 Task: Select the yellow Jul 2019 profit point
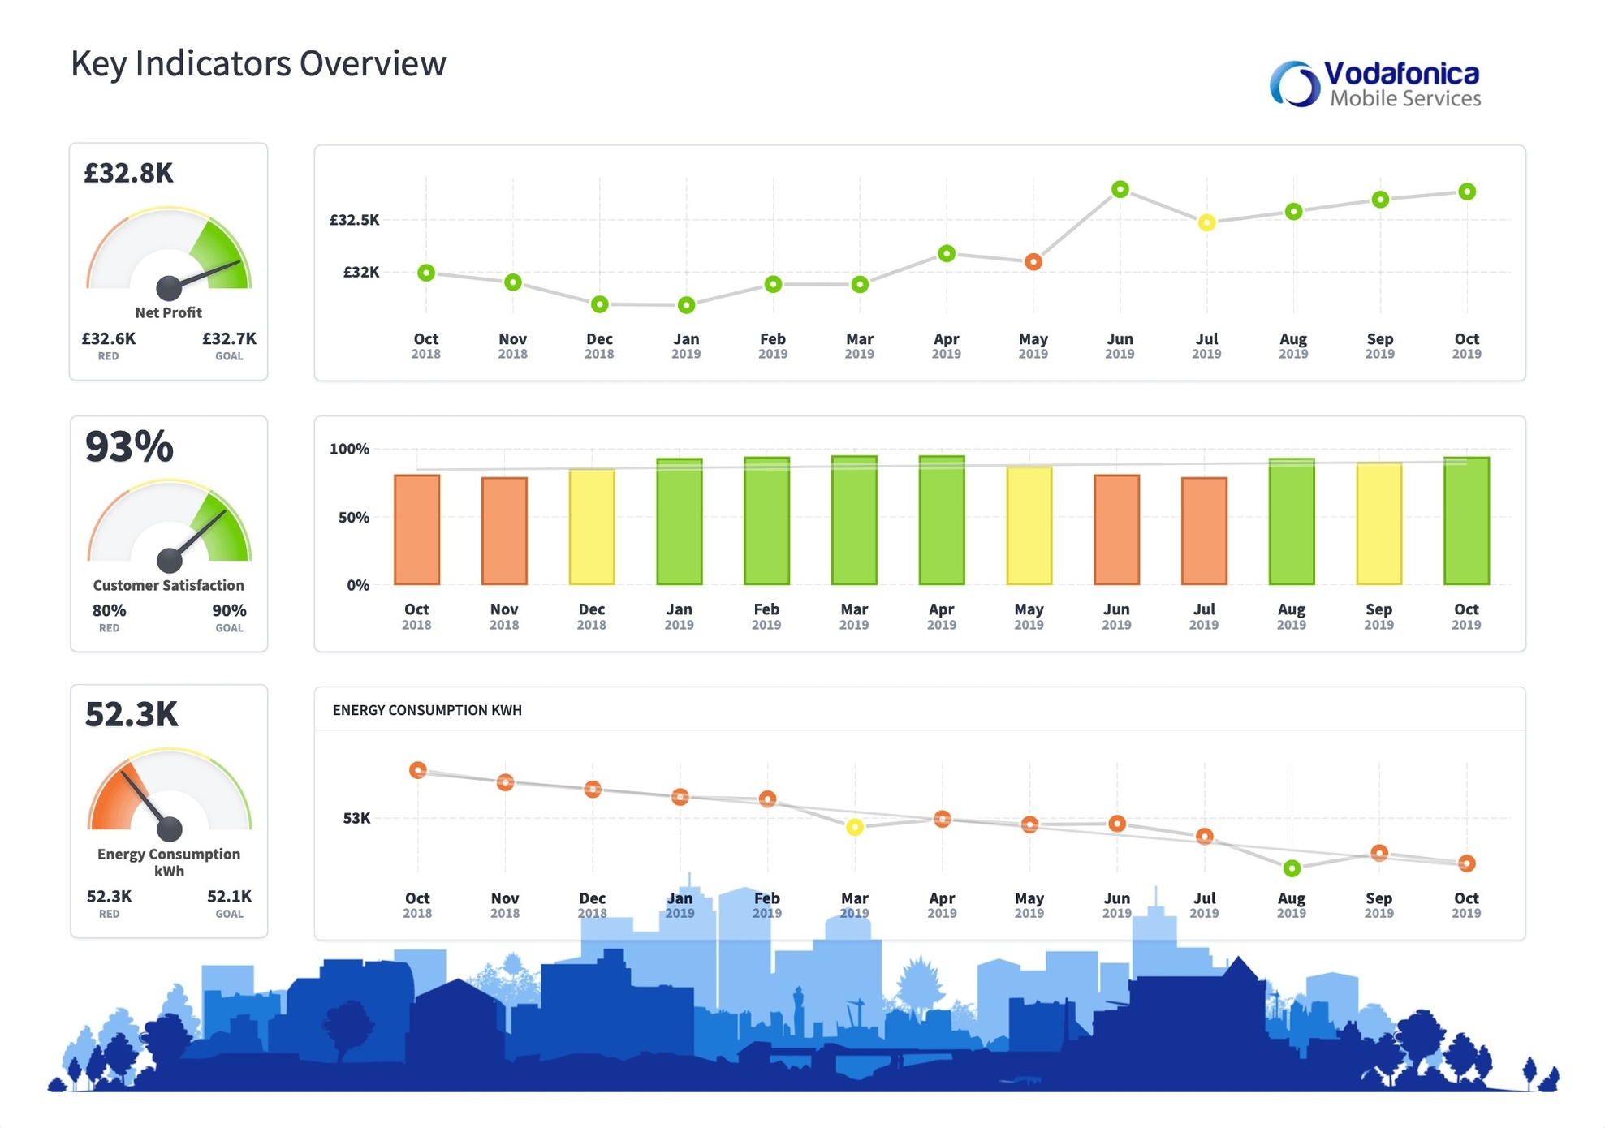[x=1207, y=222]
